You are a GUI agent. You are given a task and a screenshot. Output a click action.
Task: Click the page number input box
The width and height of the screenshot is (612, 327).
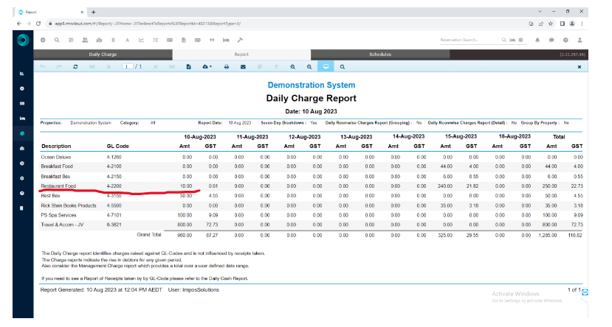point(127,66)
